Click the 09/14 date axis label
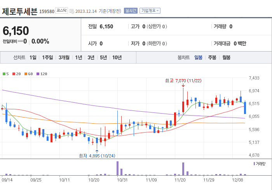This screenshot has height=190, width=272. point(7,180)
